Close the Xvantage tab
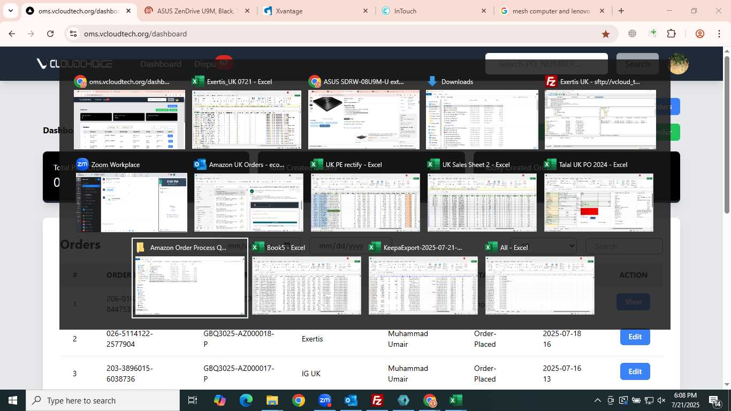Viewport: 731px width, 411px height. 365,11
